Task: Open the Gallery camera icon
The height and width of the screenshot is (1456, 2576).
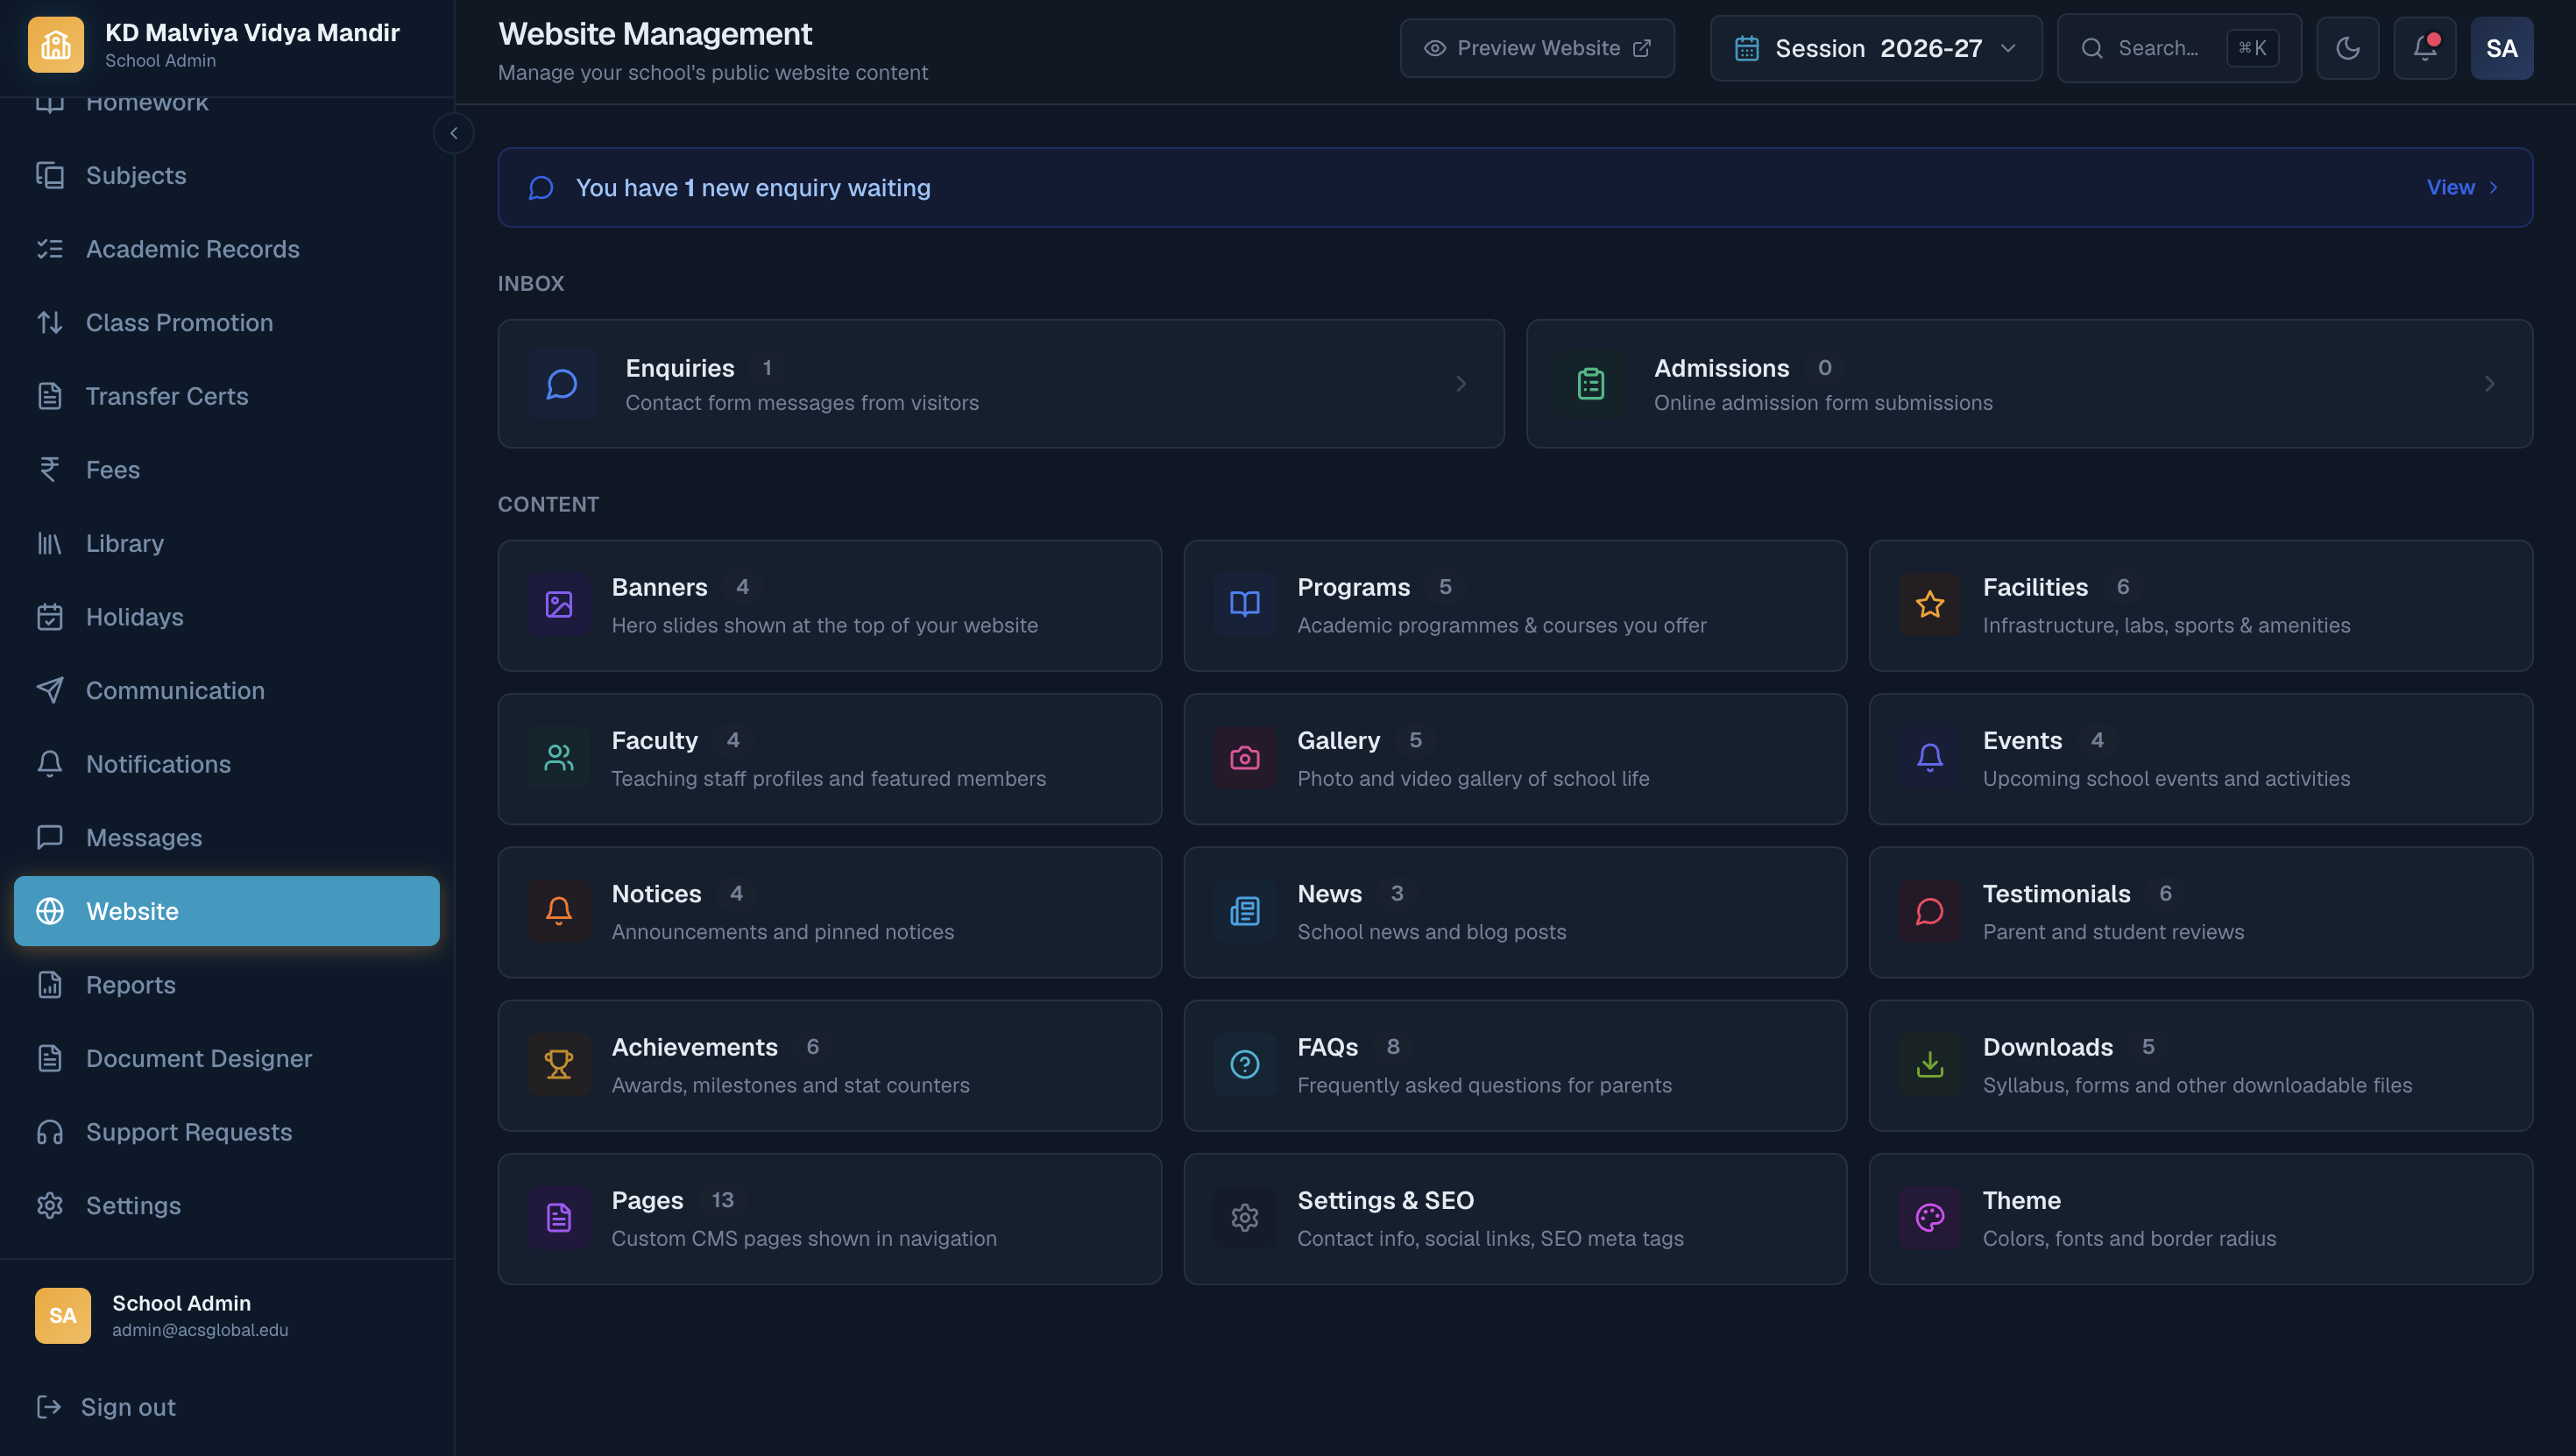Action: pyautogui.click(x=1245, y=758)
